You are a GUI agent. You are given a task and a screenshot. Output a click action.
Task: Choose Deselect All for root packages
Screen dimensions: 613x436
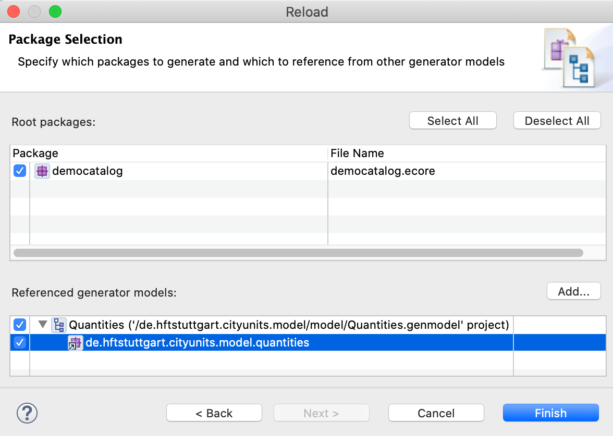point(557,121)
